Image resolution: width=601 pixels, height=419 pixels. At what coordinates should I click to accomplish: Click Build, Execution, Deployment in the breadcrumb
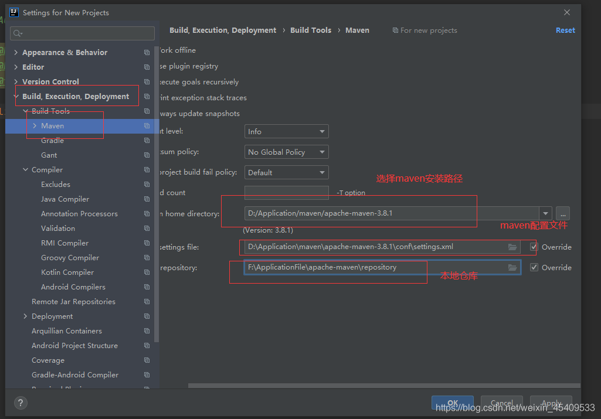[x=223, y=30]
